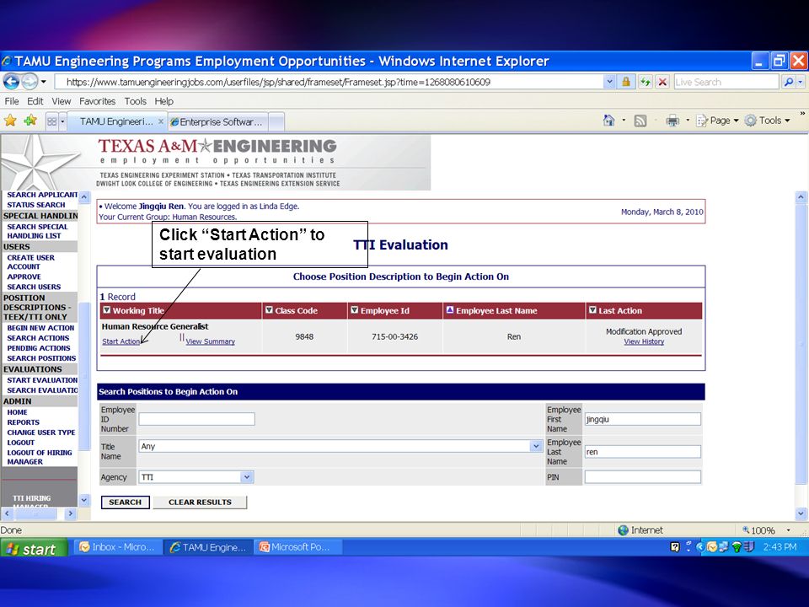Image resolution: width=809 pixels, height=607 pixels.
Task: Click the Live Search box
Action: [726, 82]
